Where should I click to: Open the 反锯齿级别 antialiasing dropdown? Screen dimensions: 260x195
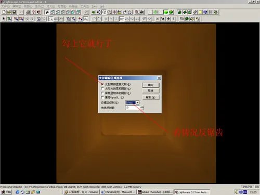pos(137,102)
